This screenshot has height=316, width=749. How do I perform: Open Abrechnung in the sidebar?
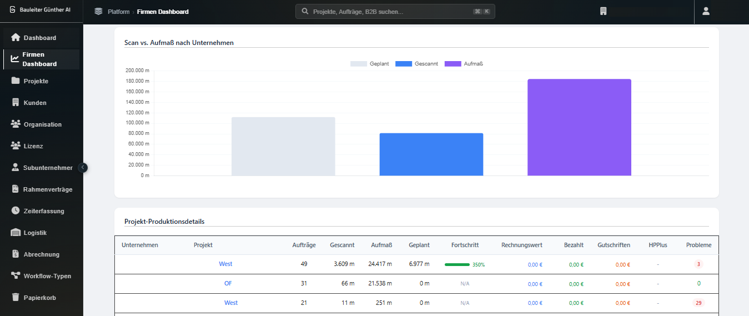(x=42, y=254)
